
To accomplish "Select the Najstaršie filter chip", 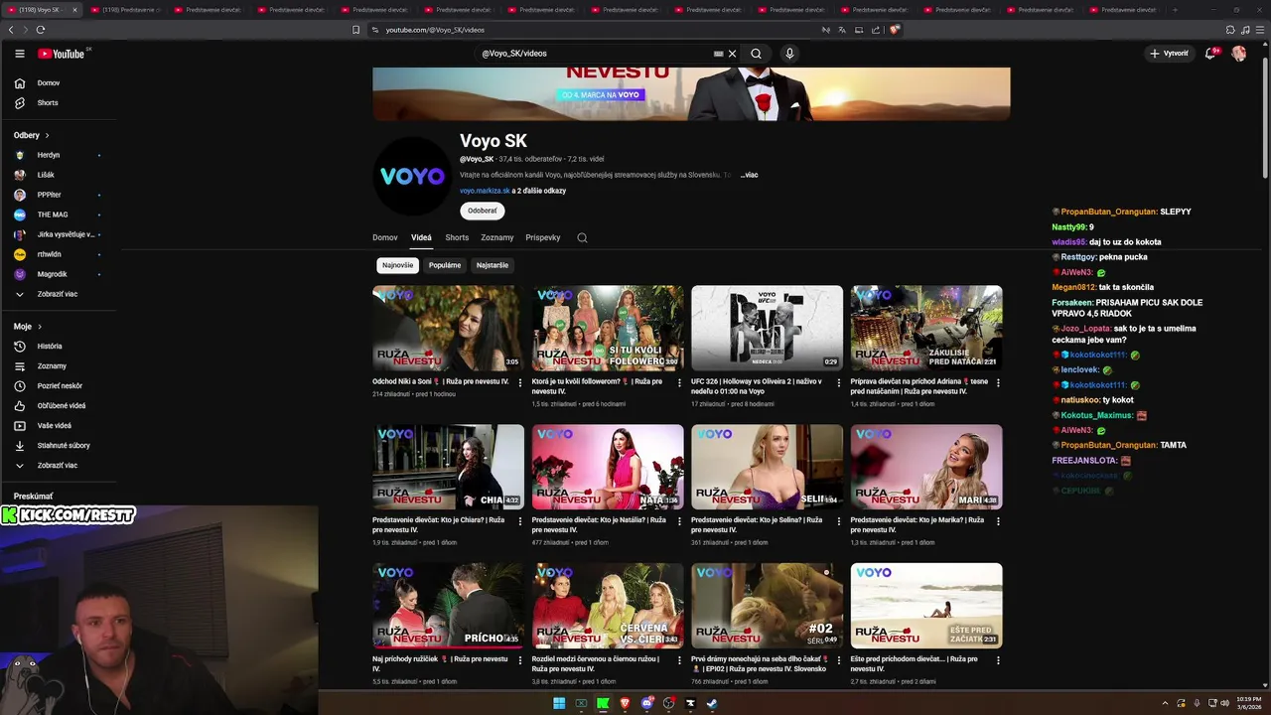I will (493, 265).
